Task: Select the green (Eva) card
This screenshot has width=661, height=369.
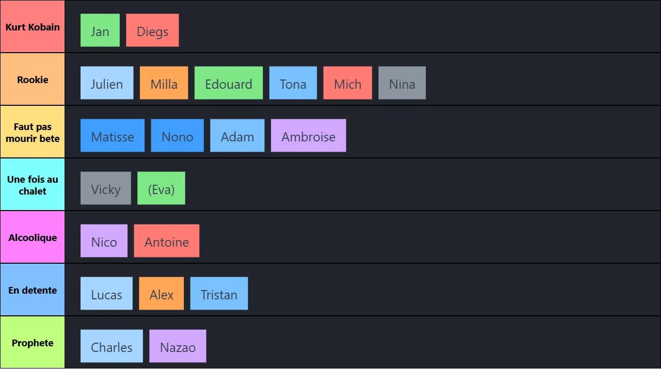Action: (x=161, y=188)
